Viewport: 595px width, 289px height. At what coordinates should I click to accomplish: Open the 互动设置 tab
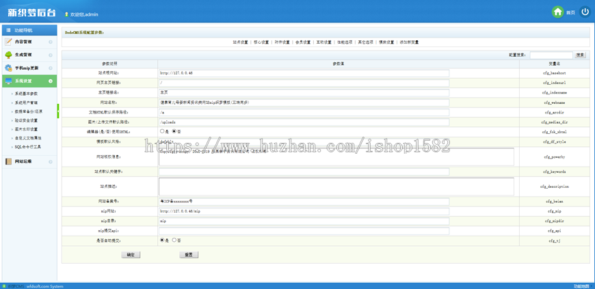pos(323,42)
